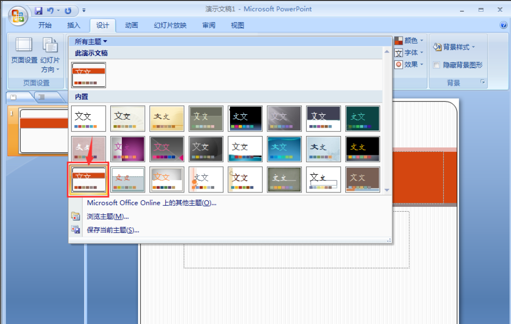Apply the dark navy header theme in first row

pyautogui.click(x=324, y=118)
